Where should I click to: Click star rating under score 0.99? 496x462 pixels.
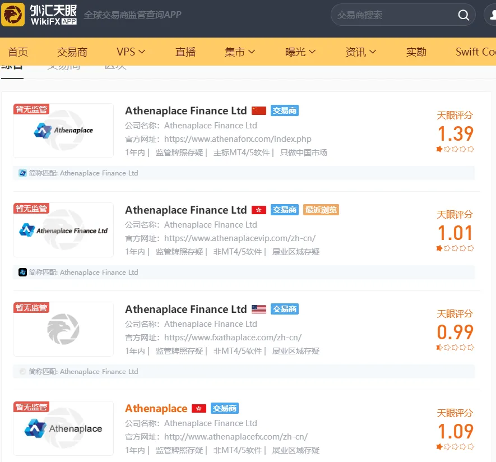click(455, 348)
